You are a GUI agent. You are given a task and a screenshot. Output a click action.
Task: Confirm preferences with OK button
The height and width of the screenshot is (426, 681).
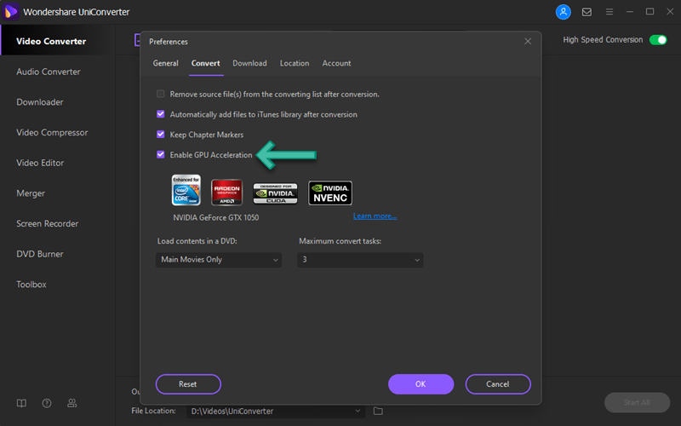tap(421, 384)
